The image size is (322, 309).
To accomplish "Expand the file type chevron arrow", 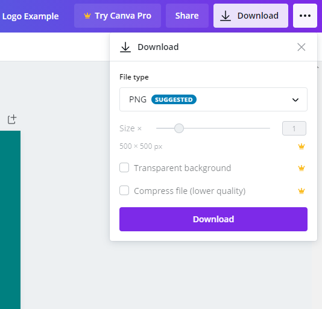I will coord(295,100).
